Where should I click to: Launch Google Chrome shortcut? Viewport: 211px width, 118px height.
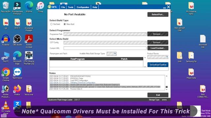tap(6, 75)
